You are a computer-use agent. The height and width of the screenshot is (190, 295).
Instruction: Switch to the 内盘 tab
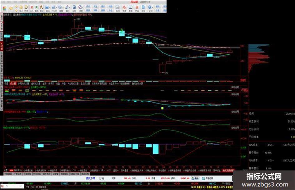click(x=58, y=84)
